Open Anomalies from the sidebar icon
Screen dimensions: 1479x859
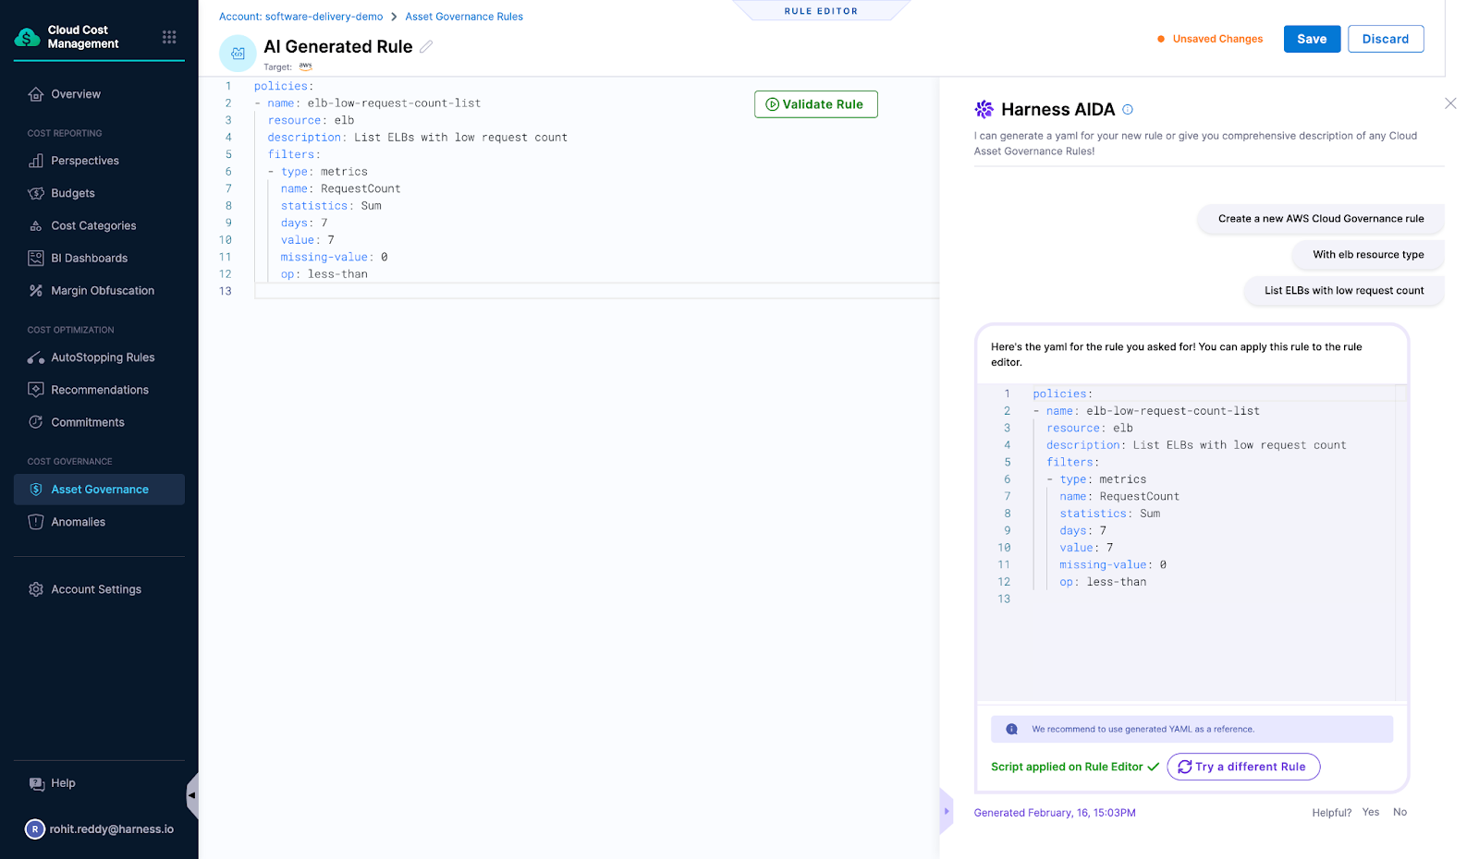click(x=35, y=521)
